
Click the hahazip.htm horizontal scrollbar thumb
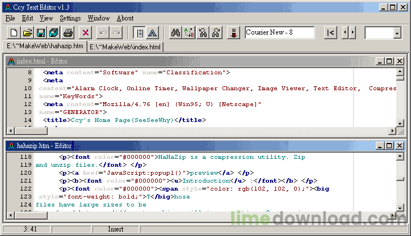click(31, 216)
